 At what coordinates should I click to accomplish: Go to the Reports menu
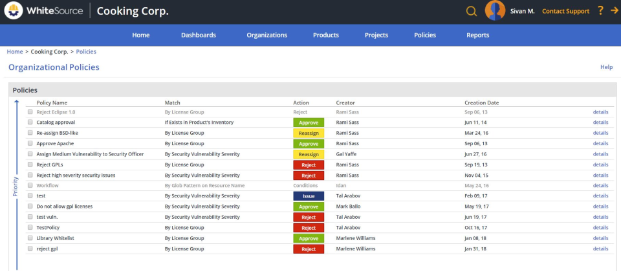[x=477, y=35]
